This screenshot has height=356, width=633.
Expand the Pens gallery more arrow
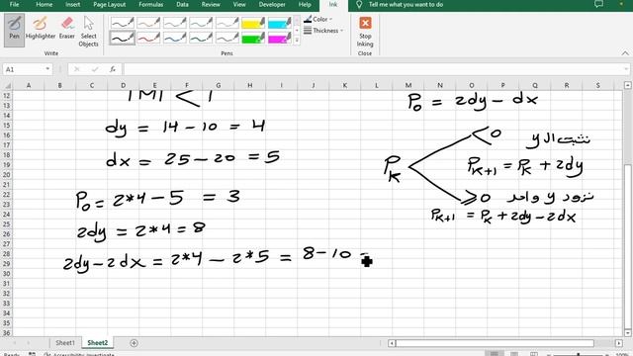pos(297,41)
